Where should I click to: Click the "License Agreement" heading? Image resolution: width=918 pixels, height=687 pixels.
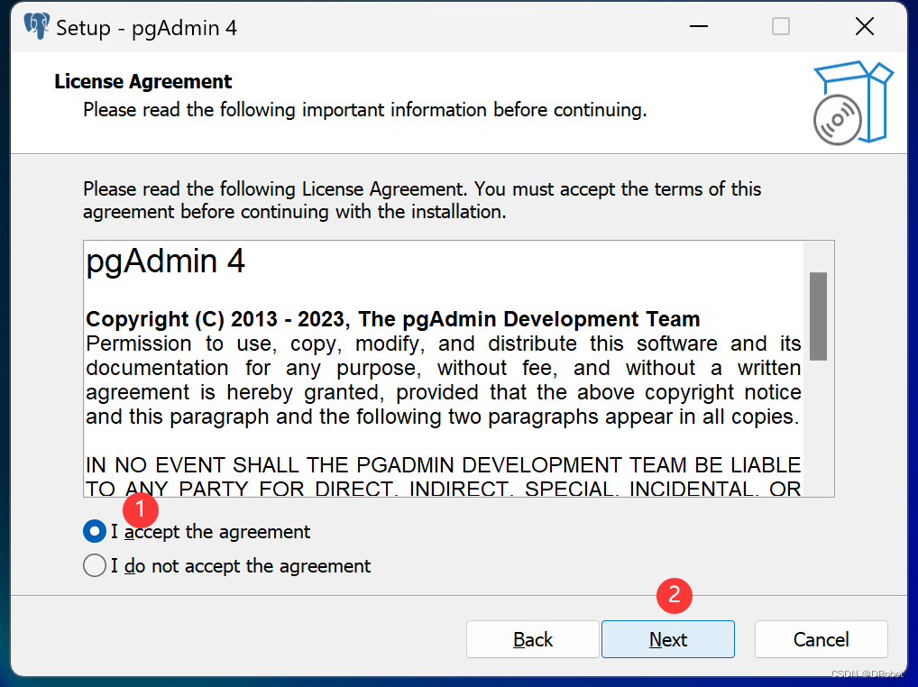[143, 81]
